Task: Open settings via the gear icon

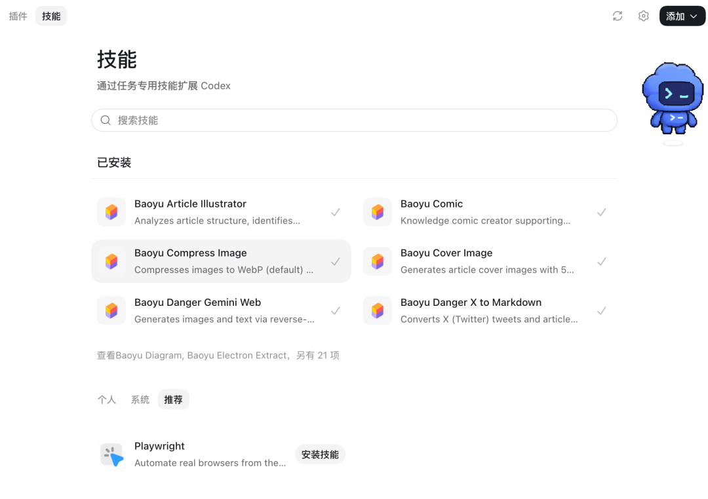Action: point(644,16)
